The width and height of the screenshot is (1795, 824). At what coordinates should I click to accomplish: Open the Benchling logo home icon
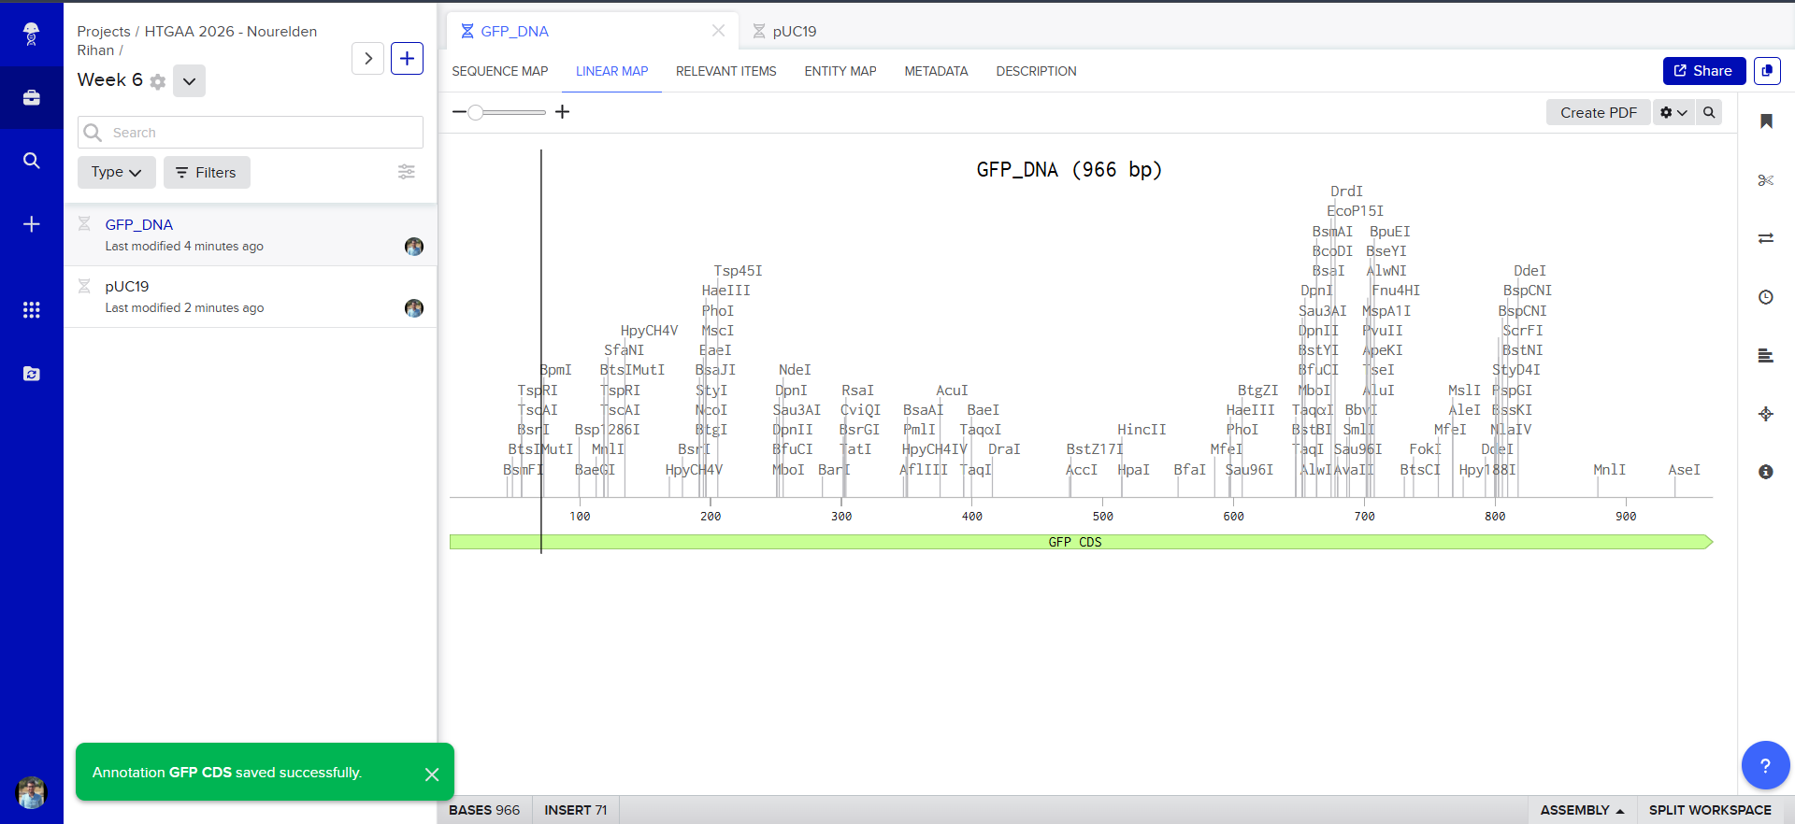click(31, 34)
